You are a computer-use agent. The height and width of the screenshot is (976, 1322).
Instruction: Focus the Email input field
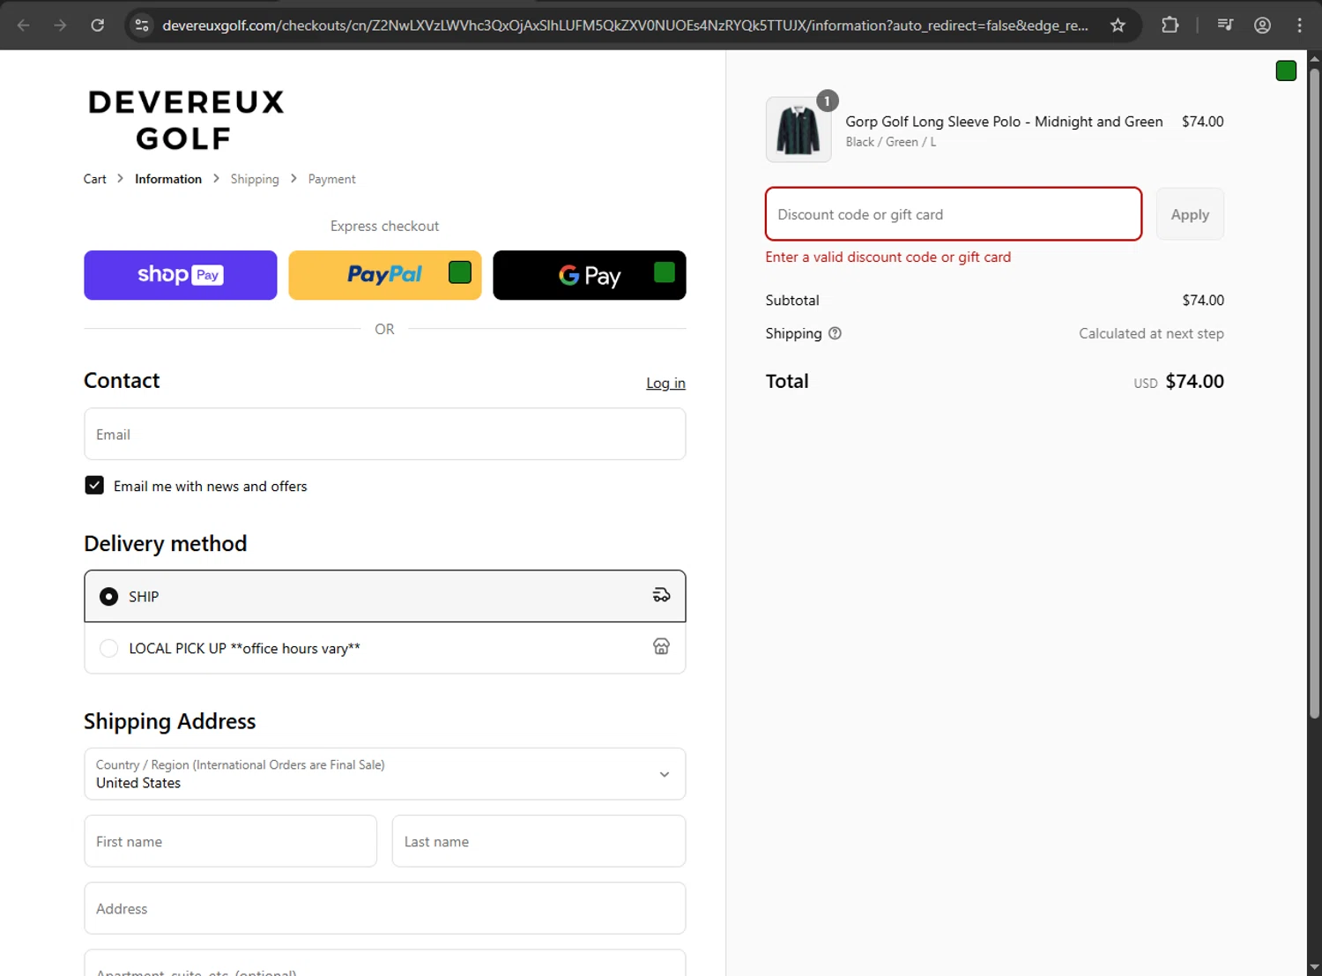coord(385,434)
